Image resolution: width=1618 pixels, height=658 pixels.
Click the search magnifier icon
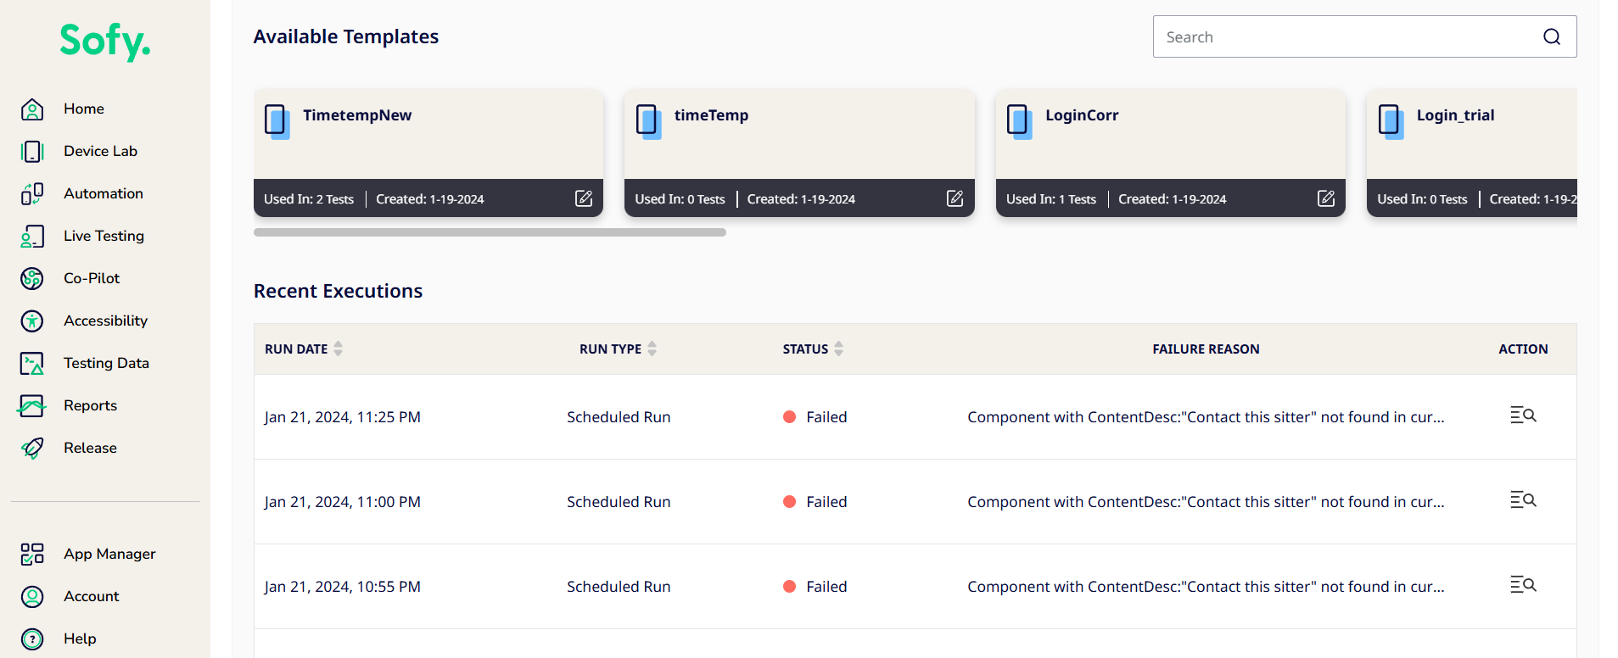pos(1552,36)
